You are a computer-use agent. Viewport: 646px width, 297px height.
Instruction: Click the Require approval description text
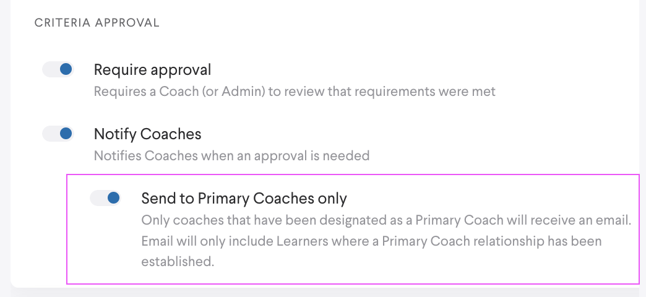pyautogui.click(x=295, y=92)
